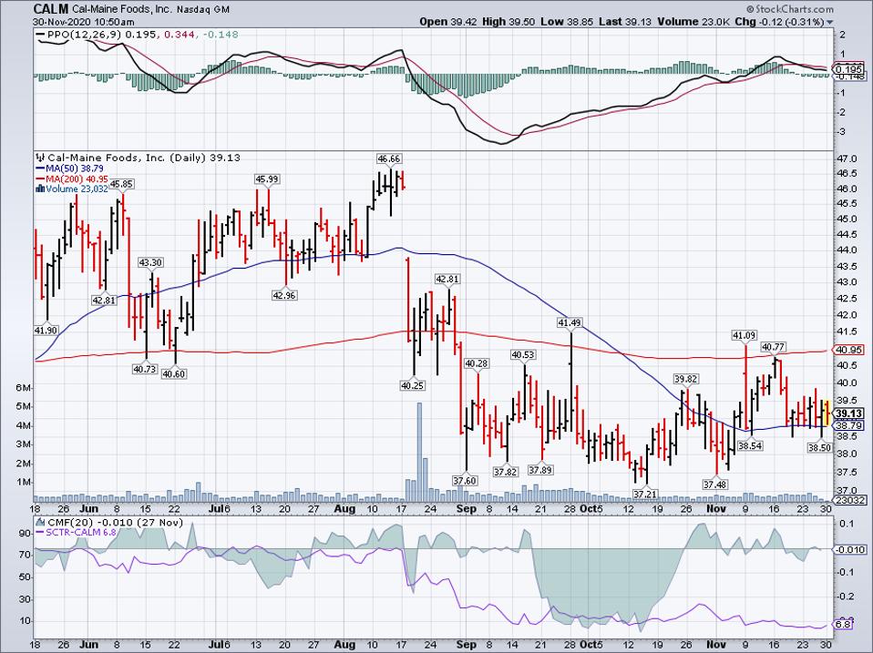Click the Volume 23,032 legend entry
The height and width of the screenshot is (653, 873).
tap(77, 189)
